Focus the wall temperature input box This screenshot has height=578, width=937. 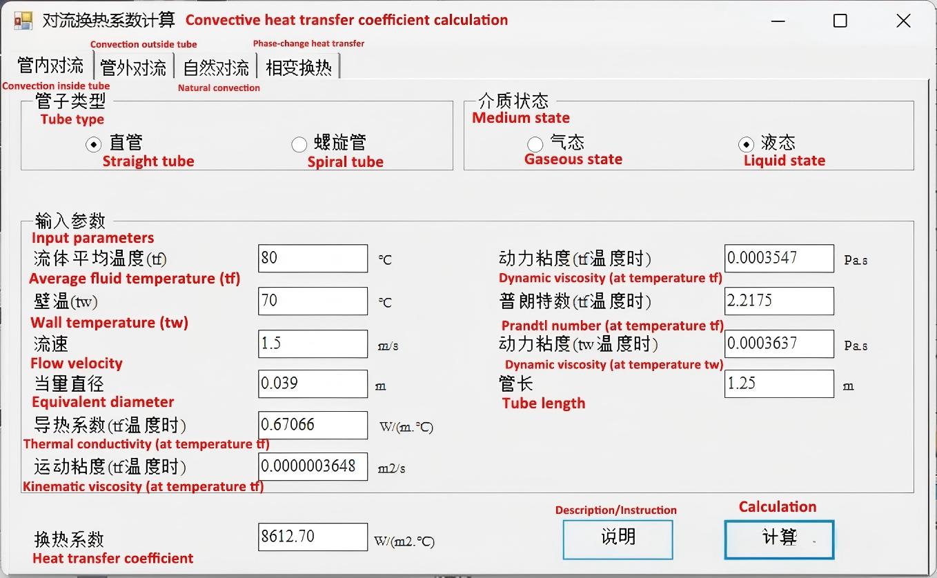coord(313,301)
